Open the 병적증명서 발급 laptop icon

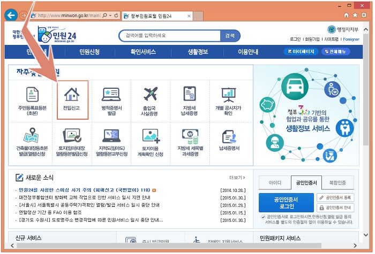[111, 94]
